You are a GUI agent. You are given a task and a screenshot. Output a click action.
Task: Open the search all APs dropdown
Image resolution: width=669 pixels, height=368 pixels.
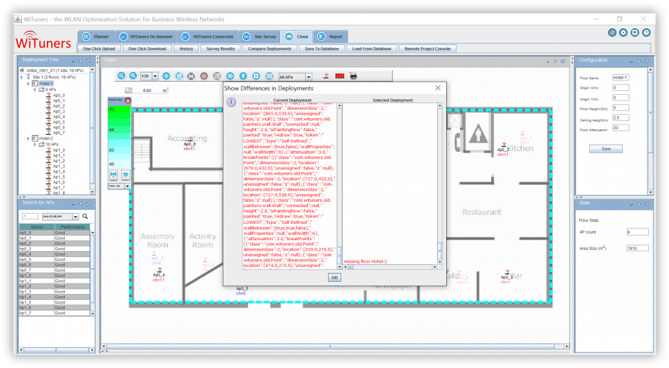click(x=75, y=217)
